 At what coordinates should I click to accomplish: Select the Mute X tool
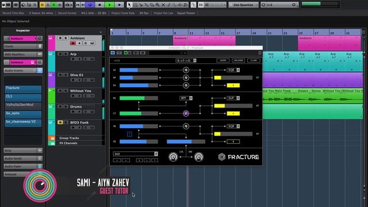coord(163,5)
